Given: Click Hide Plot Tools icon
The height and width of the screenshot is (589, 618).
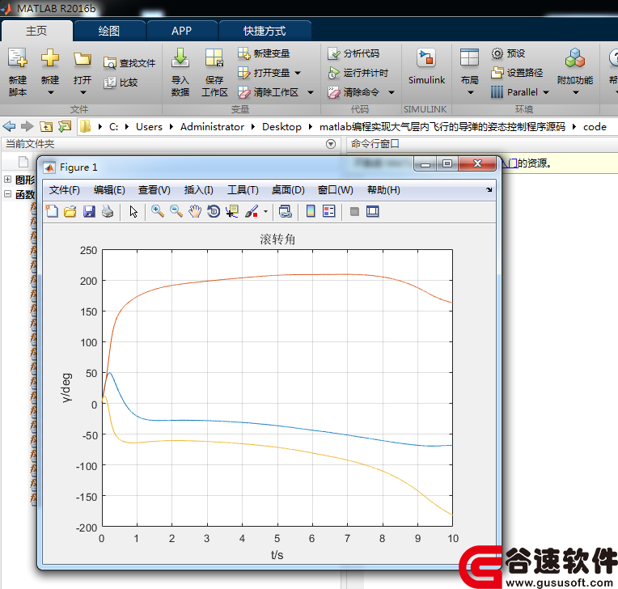Looking at the screenshot, I should [354, 212].
